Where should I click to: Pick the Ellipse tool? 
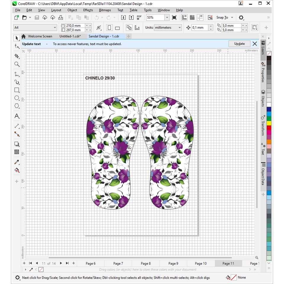(x=17, y=98)
